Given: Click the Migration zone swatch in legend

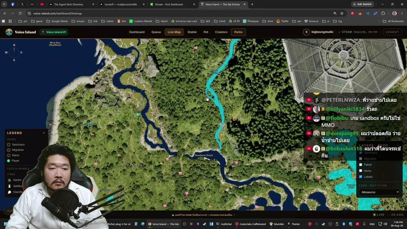Looking at the screenshot, I should (9, 150).
